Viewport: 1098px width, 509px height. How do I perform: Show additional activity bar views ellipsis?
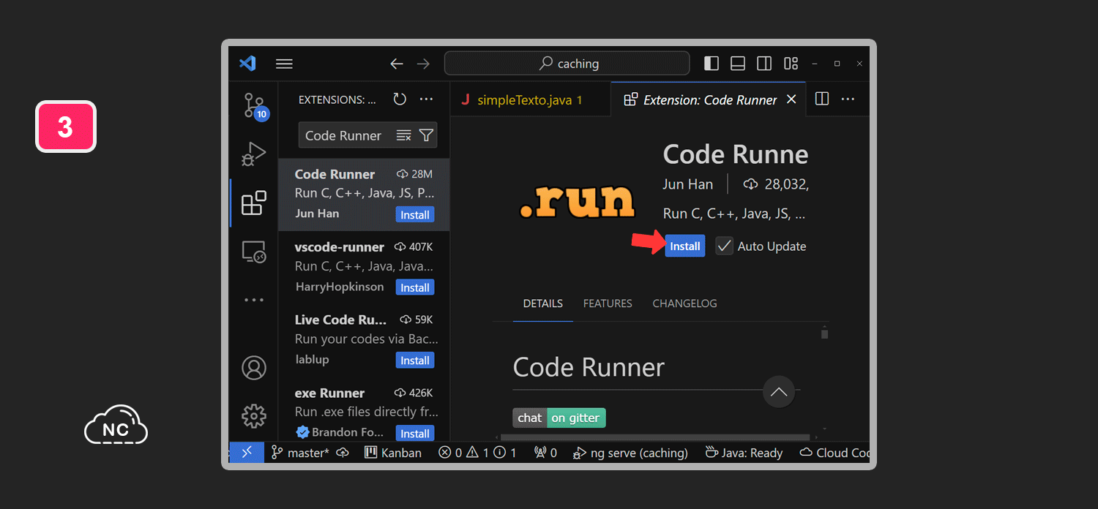[x=254, y=300]
